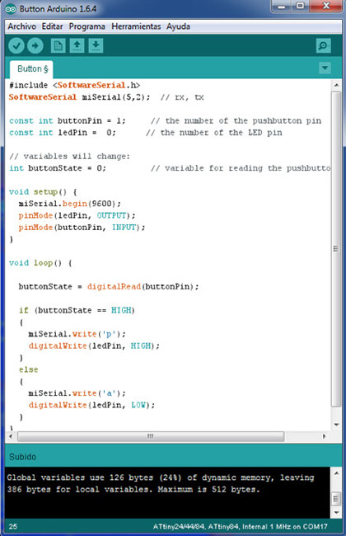Screen dimensions: 346x536
Task: Click 'const int buttonPin = 1;' line
Action: (x=68, y=120)
